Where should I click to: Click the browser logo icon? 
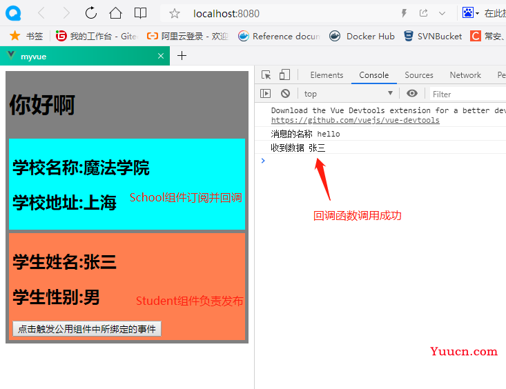click(13, 14)
